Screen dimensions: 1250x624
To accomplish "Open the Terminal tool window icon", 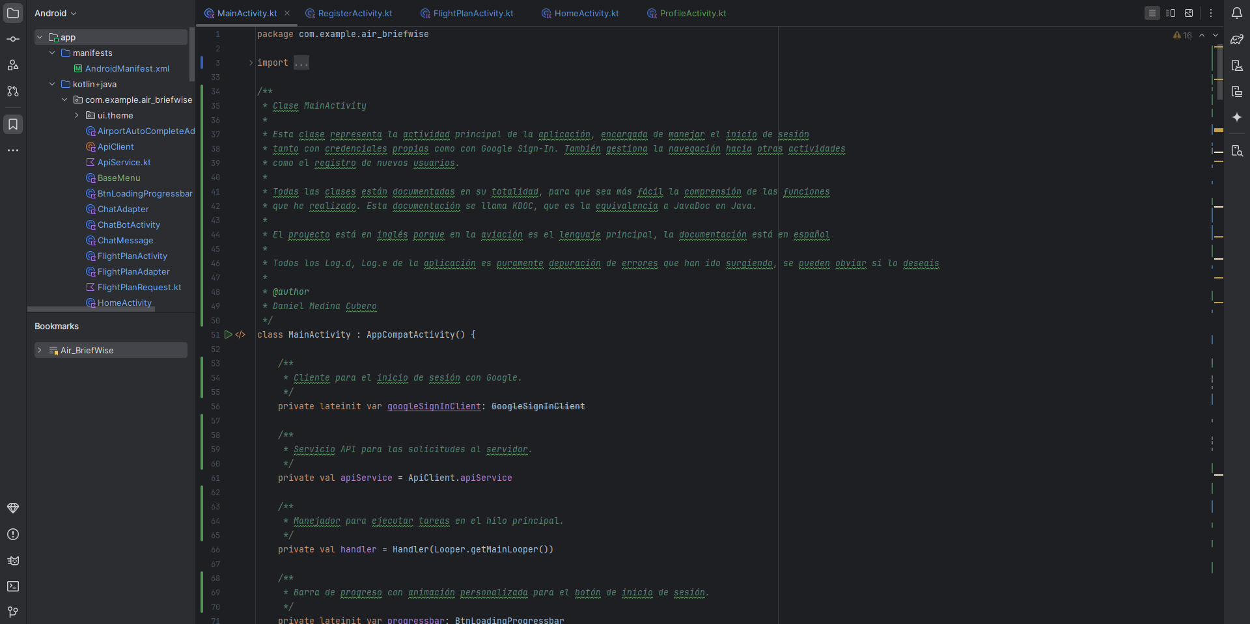I will (x=13, y=586).
